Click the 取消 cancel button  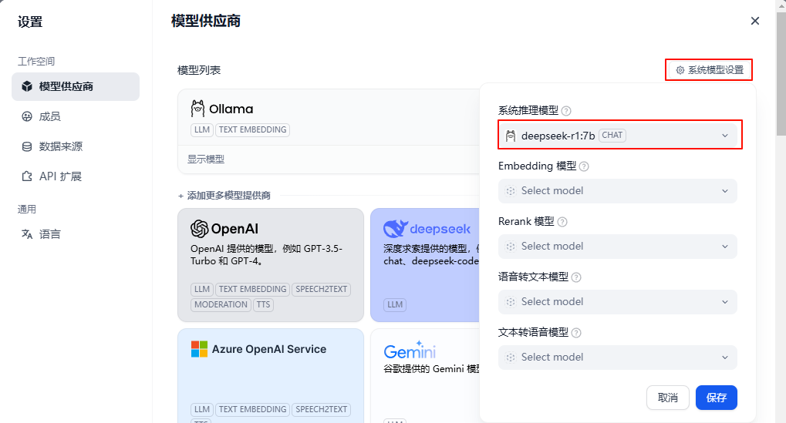[x=668, y=398]
